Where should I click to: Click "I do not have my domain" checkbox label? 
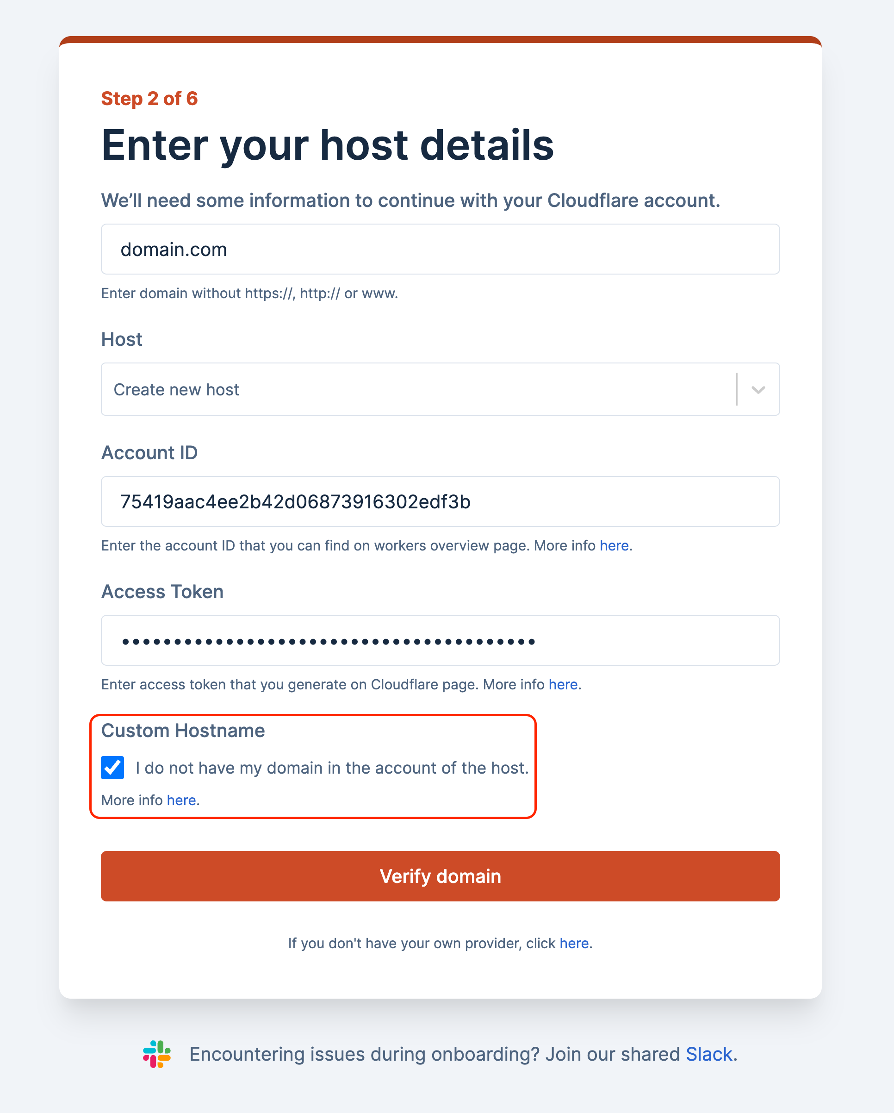tap(332, 768)
